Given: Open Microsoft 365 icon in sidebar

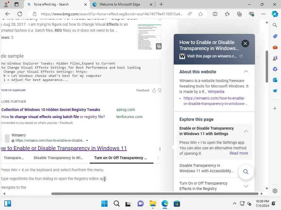Looking at the screenshot, I should (275, 69).
